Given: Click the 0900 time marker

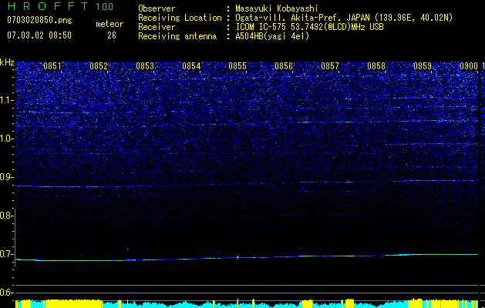Looking at the screenshot, I should point(469,66).
